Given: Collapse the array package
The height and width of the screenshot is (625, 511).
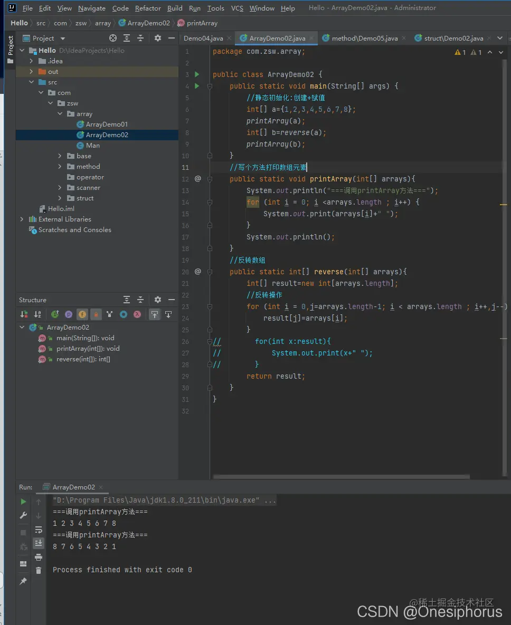Looking at the screenshot, I should pyautogui.click(x=60, y=113).
